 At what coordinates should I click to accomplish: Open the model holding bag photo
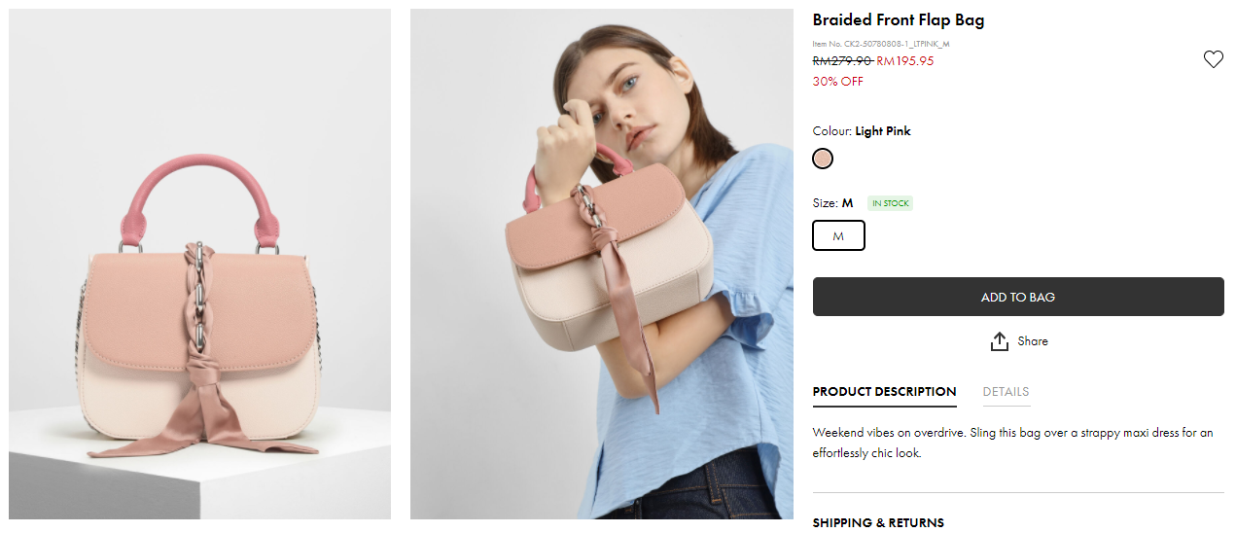point(601,265)
